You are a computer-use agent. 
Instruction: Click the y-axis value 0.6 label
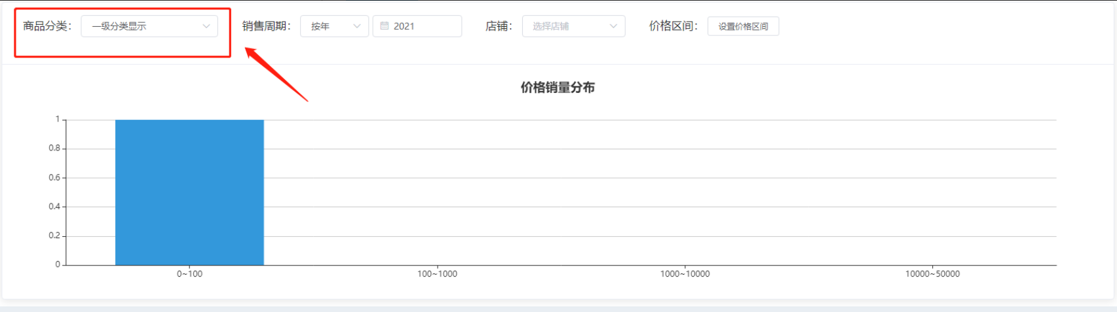pos(54,177)
